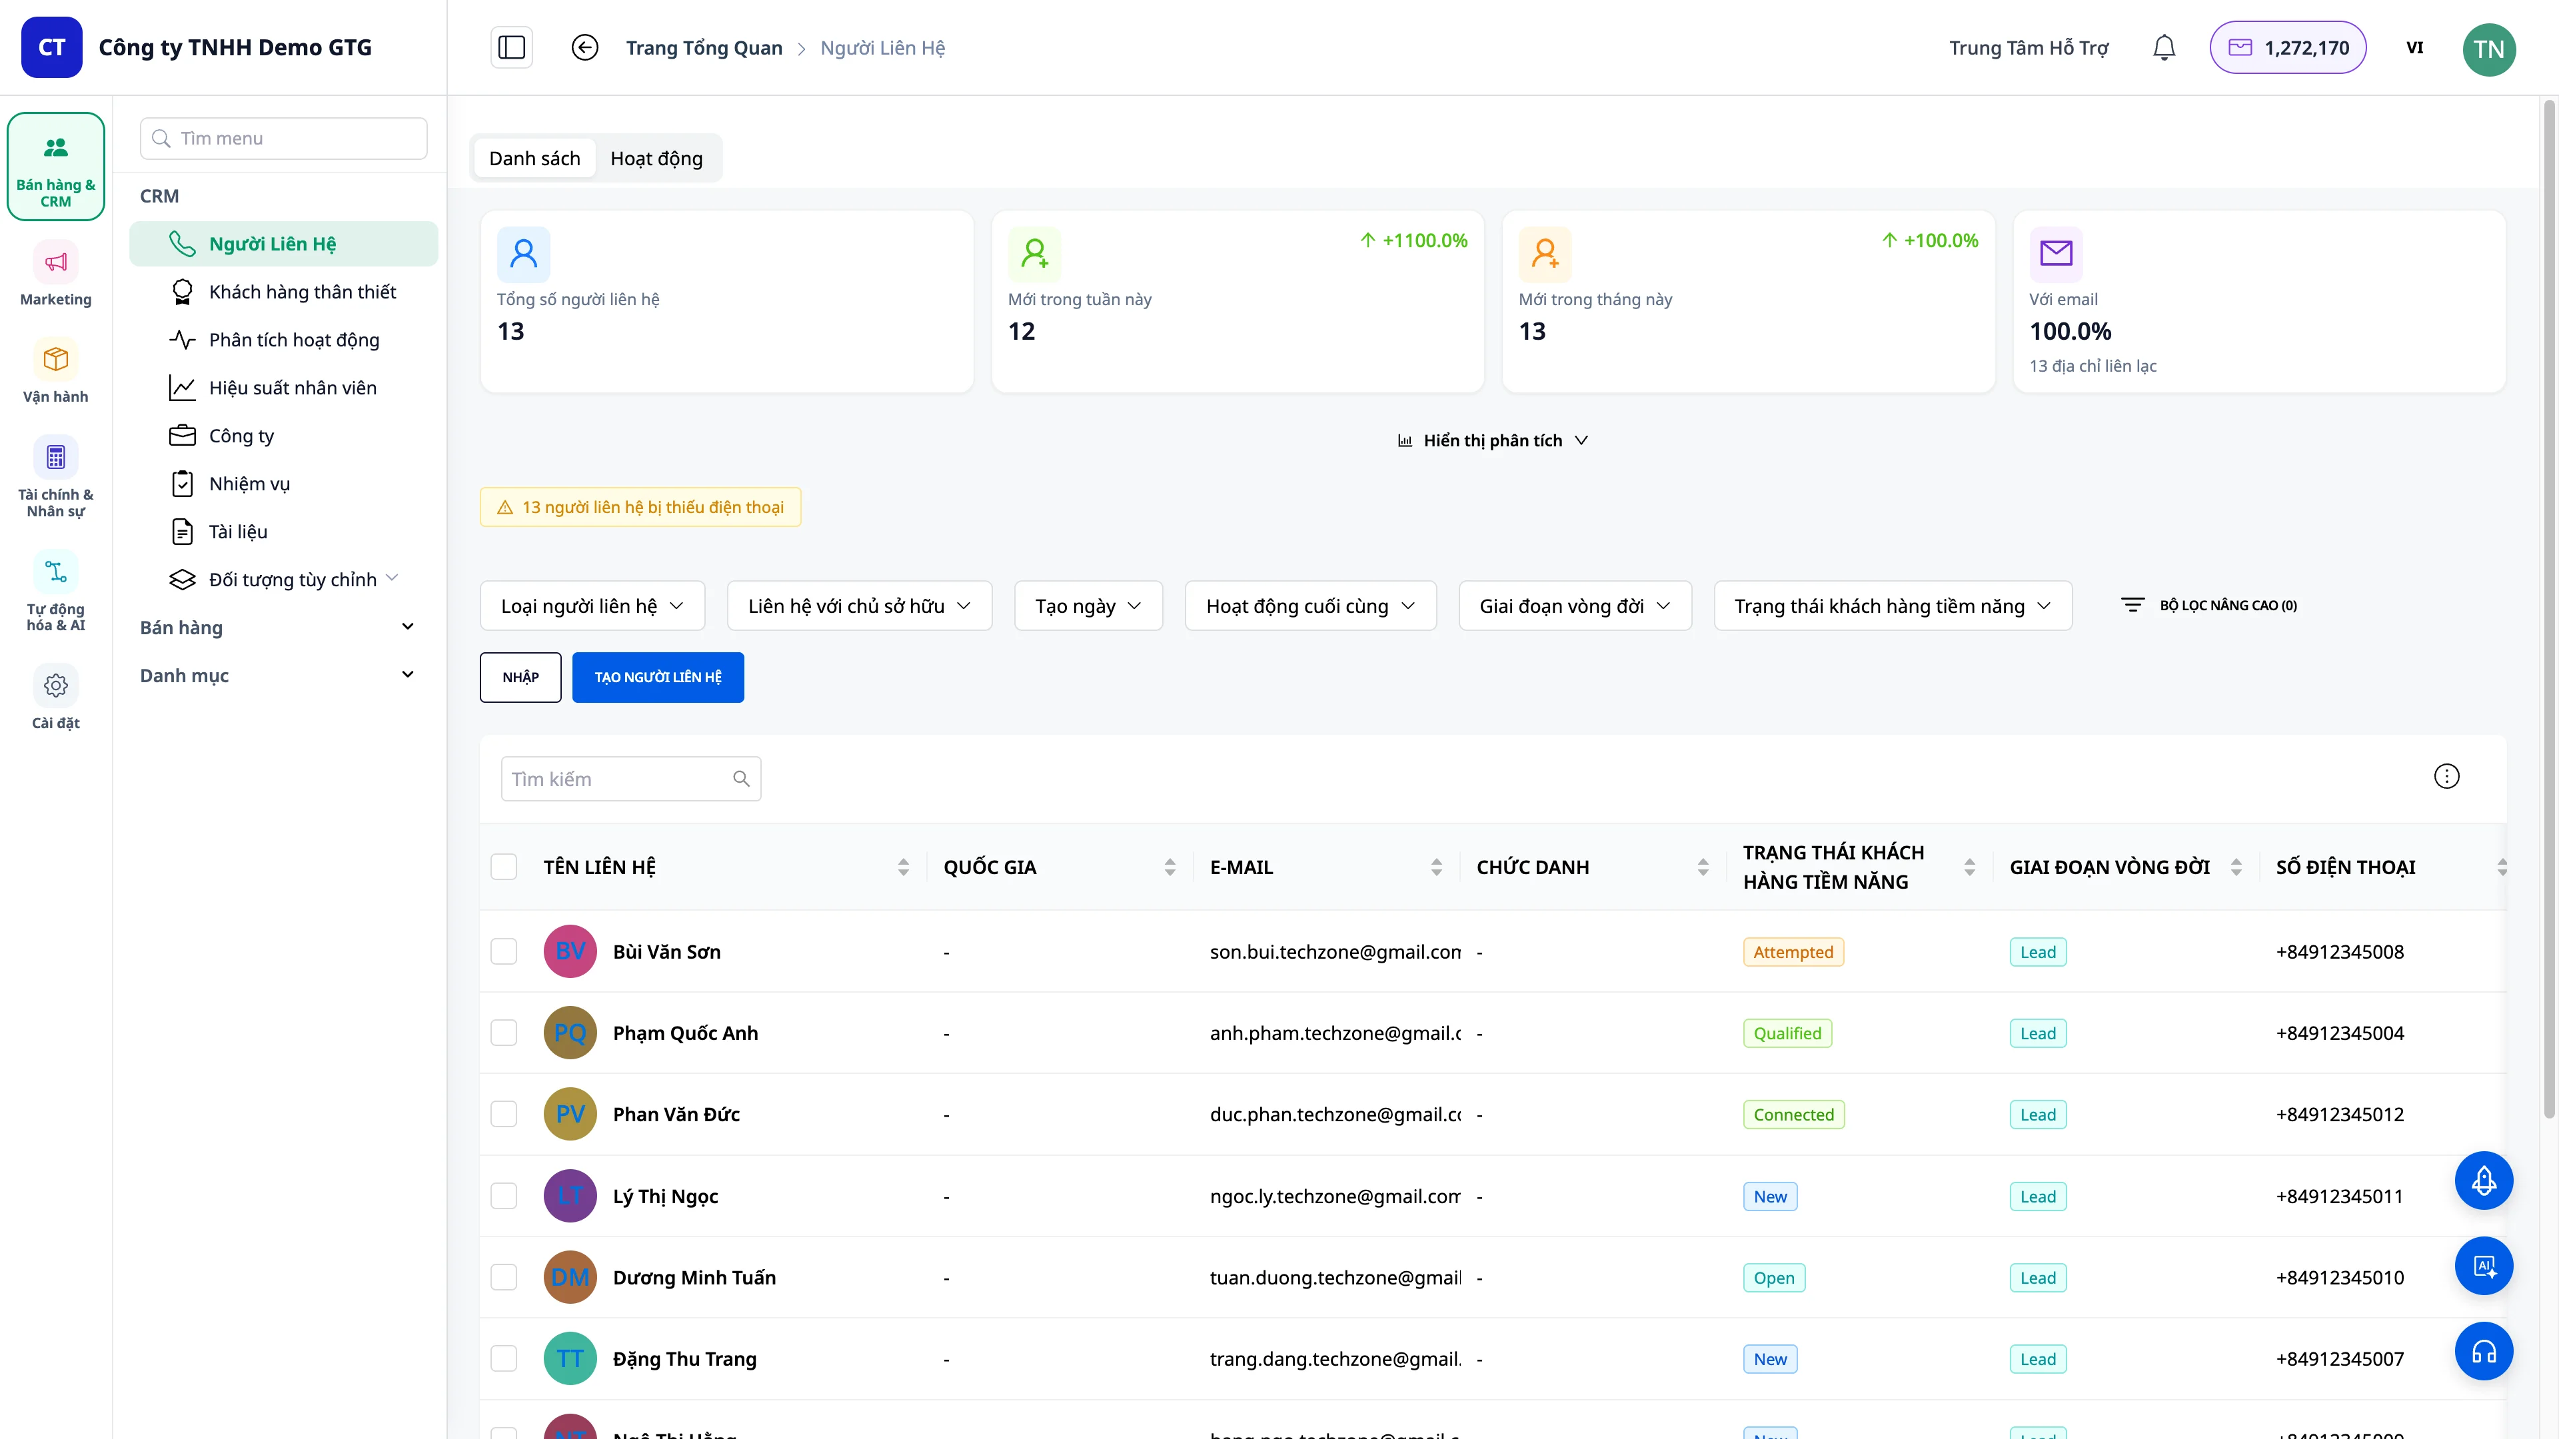Click the TẠO NGƯỜI LIÊN HỆ button

pos(658,678)
